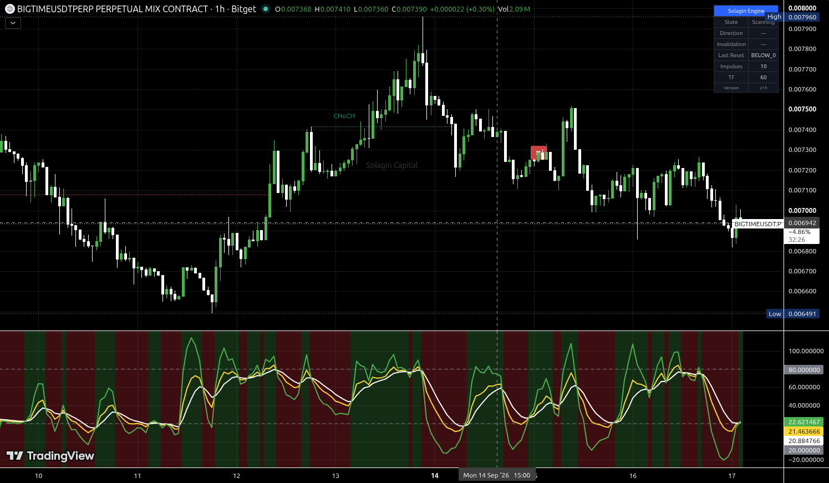
Task: Click the date 16 on the time axis
Action: coord(633,476)
